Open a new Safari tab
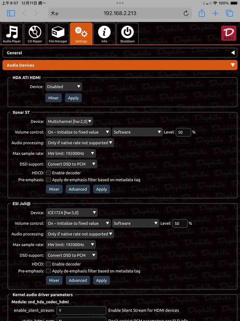 tap(215, 13)
